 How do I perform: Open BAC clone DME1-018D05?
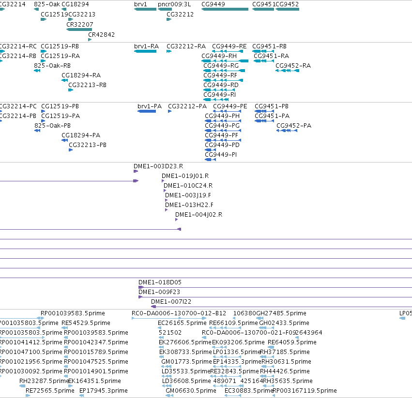point(275,287)
